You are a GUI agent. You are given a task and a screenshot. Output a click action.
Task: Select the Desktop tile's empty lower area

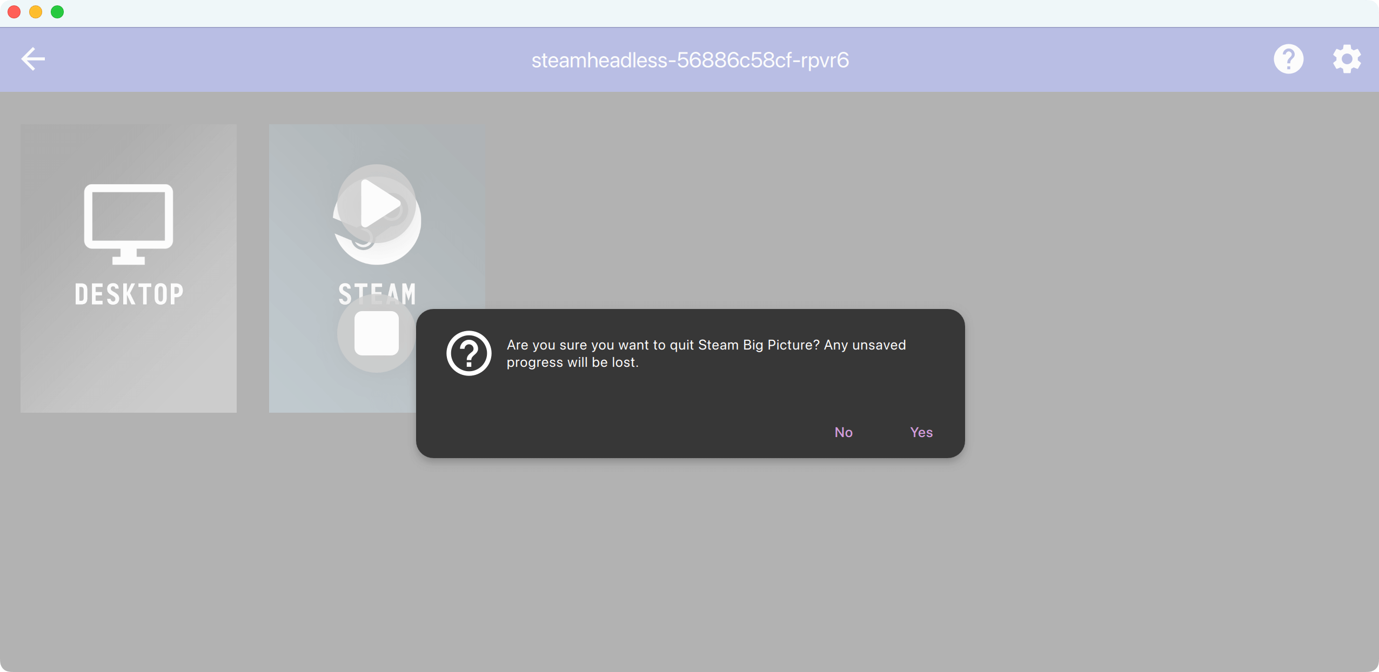(129, 367)
